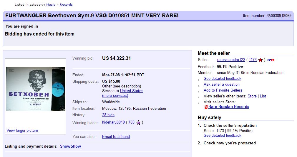Go to the Records category

(66, 5)
